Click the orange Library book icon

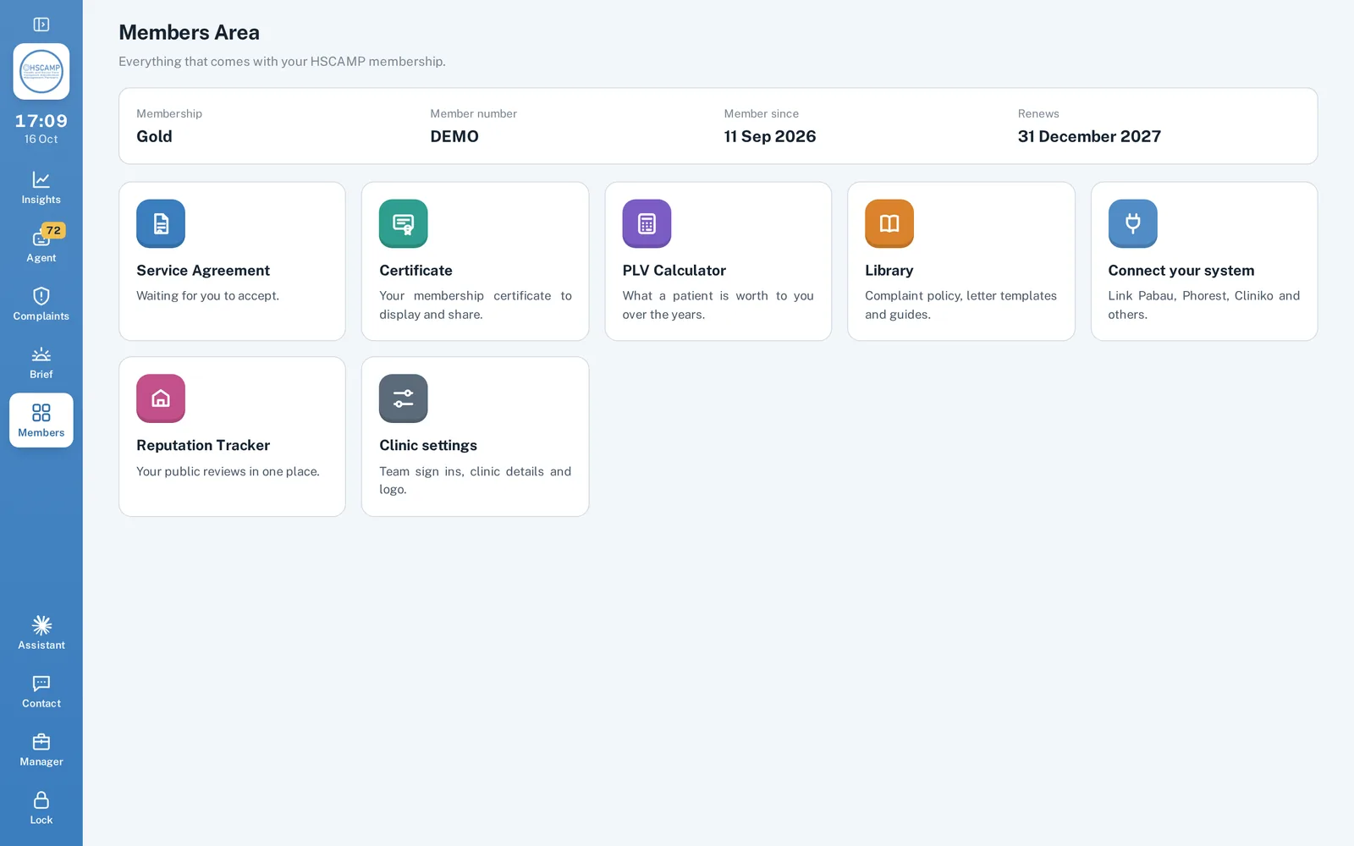tap(889, 223)
